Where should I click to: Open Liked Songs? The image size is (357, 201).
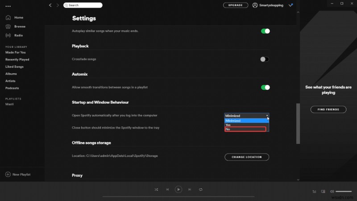click(x=14, y=67)
